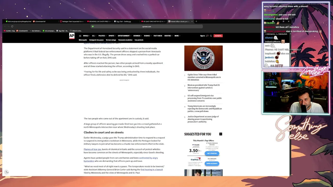
Task: Click the AP logo in the site header
Action: pos(72,36)
